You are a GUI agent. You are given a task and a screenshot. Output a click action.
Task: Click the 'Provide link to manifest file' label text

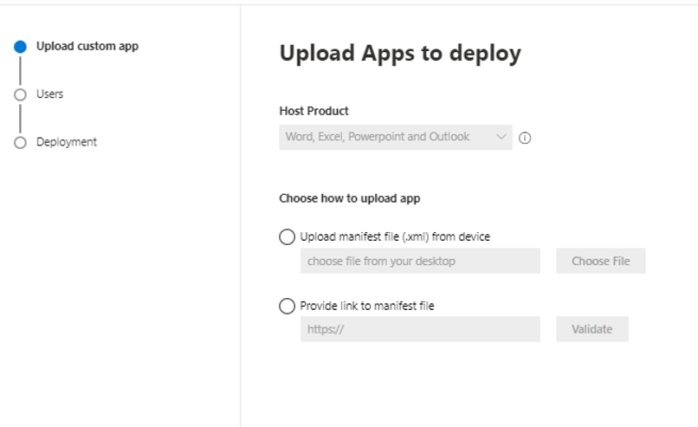(367, 306)
